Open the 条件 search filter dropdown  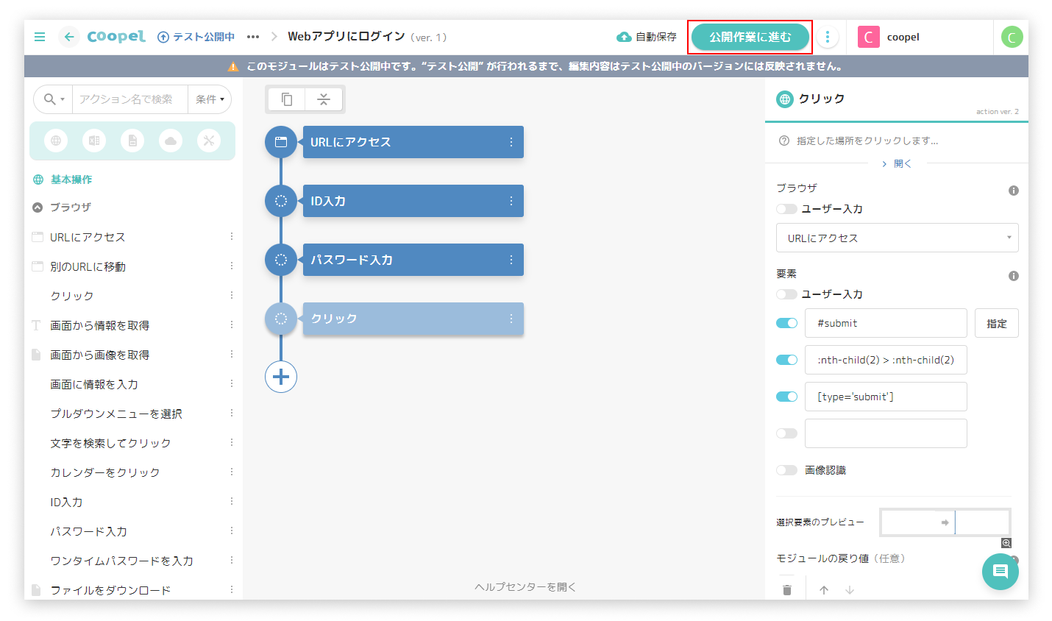click(210, 99)
